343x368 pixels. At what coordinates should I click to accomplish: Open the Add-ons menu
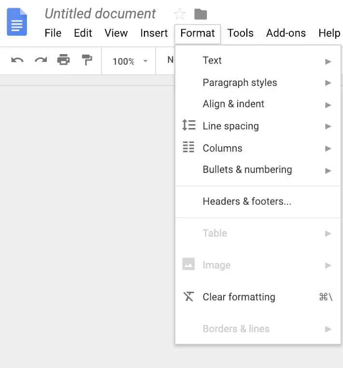(286, 33)
